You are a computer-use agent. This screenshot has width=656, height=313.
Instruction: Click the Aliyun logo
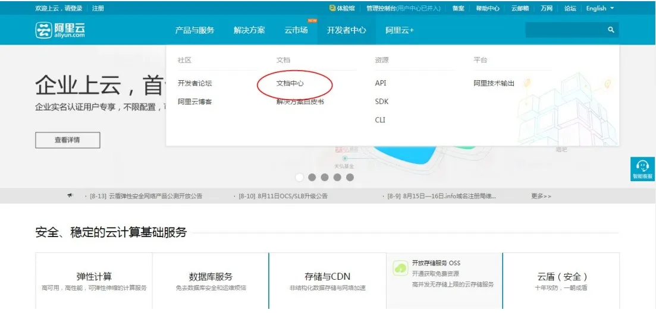[60, 30]
